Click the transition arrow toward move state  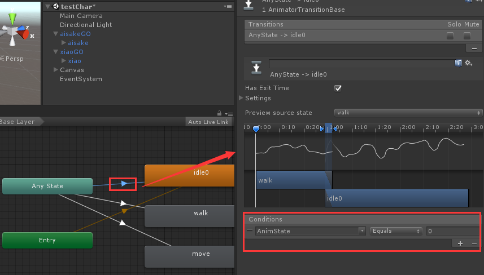123,223
